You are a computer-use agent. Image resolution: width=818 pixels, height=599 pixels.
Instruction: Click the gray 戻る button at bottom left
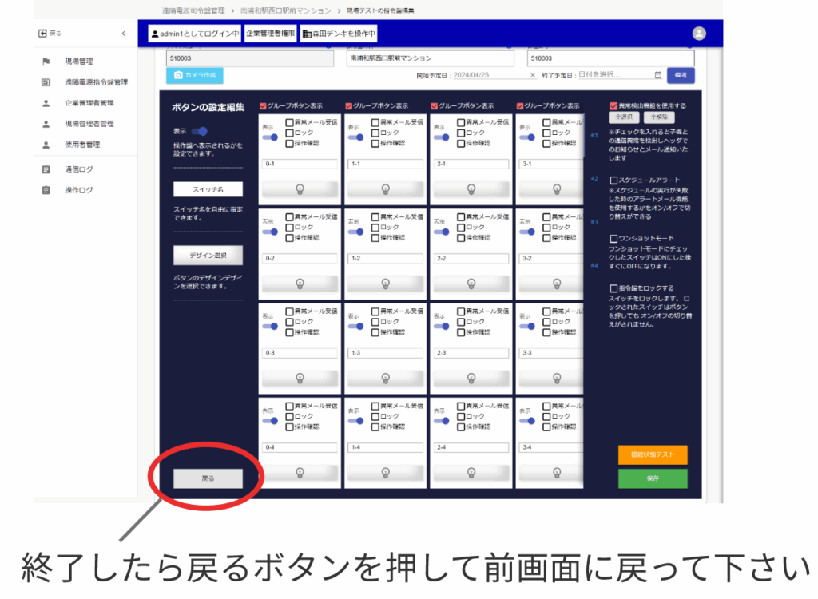[208, 478]
